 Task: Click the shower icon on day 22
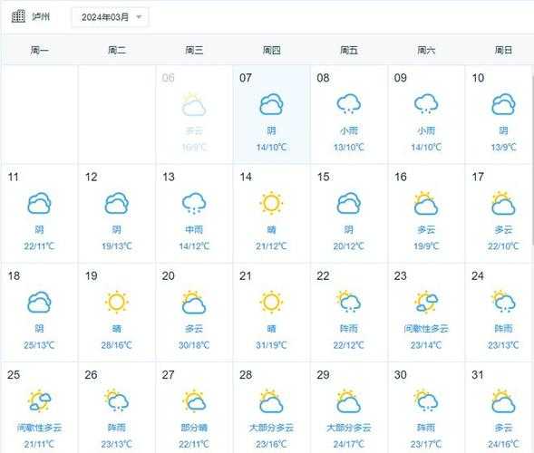348,302
